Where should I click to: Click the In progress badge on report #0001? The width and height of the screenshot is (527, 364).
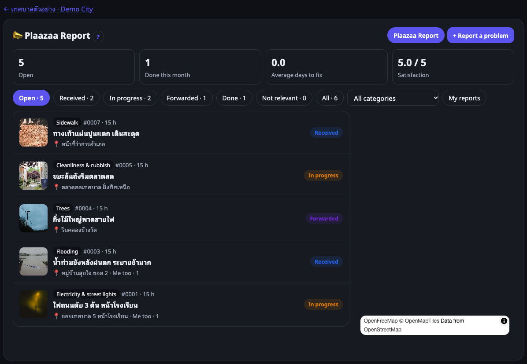(323, 304)
